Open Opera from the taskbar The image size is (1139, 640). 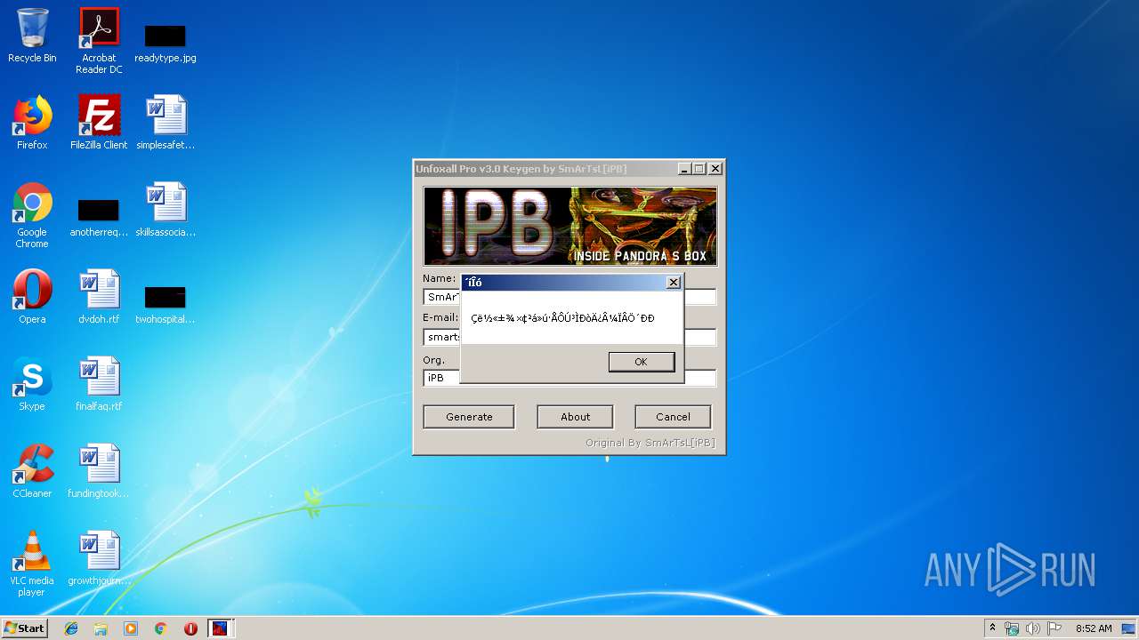point(190,628)
